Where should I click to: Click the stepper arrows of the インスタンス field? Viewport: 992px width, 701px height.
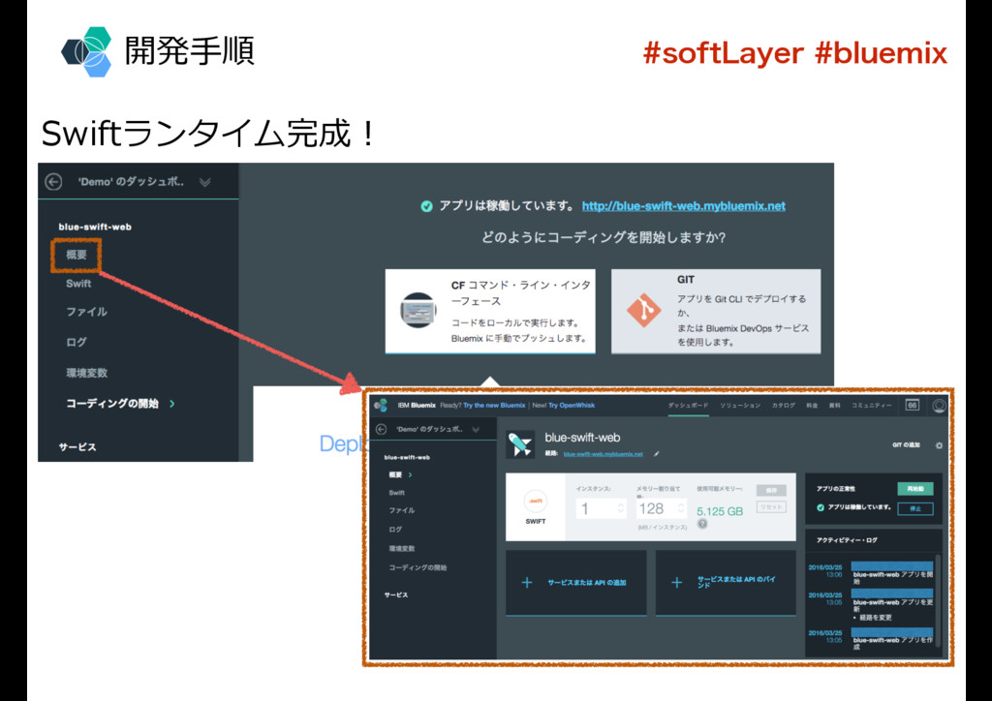(x=620, y=509)
